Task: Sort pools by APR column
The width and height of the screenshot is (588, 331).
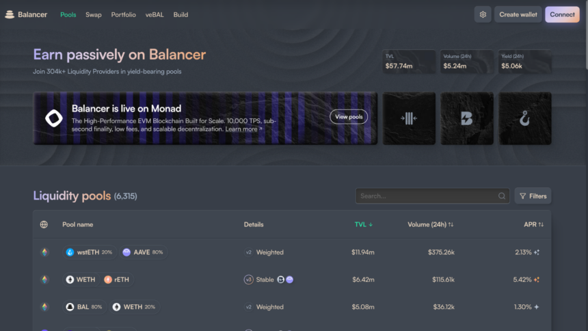Action: click(x=533, y=224)
